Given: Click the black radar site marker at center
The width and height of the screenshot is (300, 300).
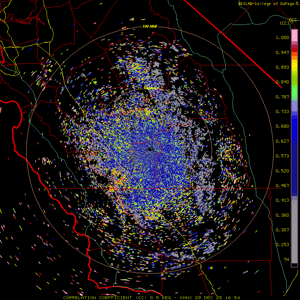Looking at the screenshot, I should click(x=150, y=150).
